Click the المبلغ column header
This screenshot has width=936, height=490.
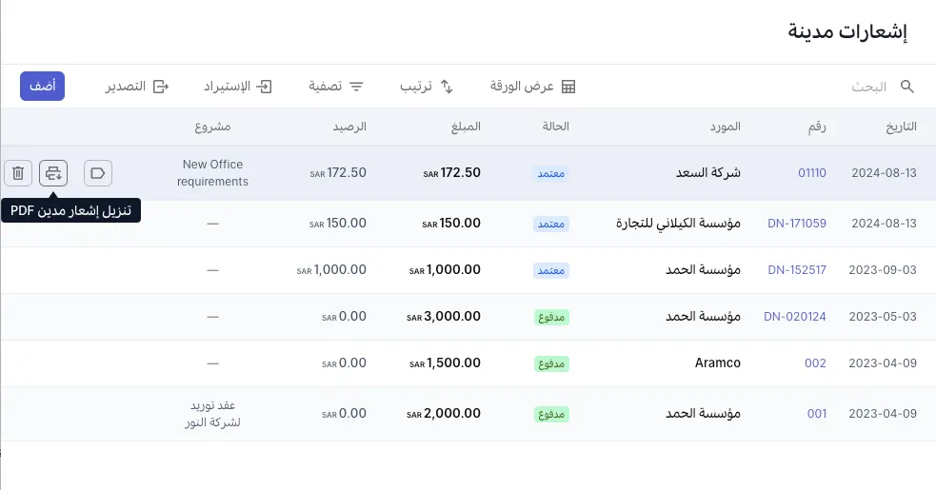point(467,127)
